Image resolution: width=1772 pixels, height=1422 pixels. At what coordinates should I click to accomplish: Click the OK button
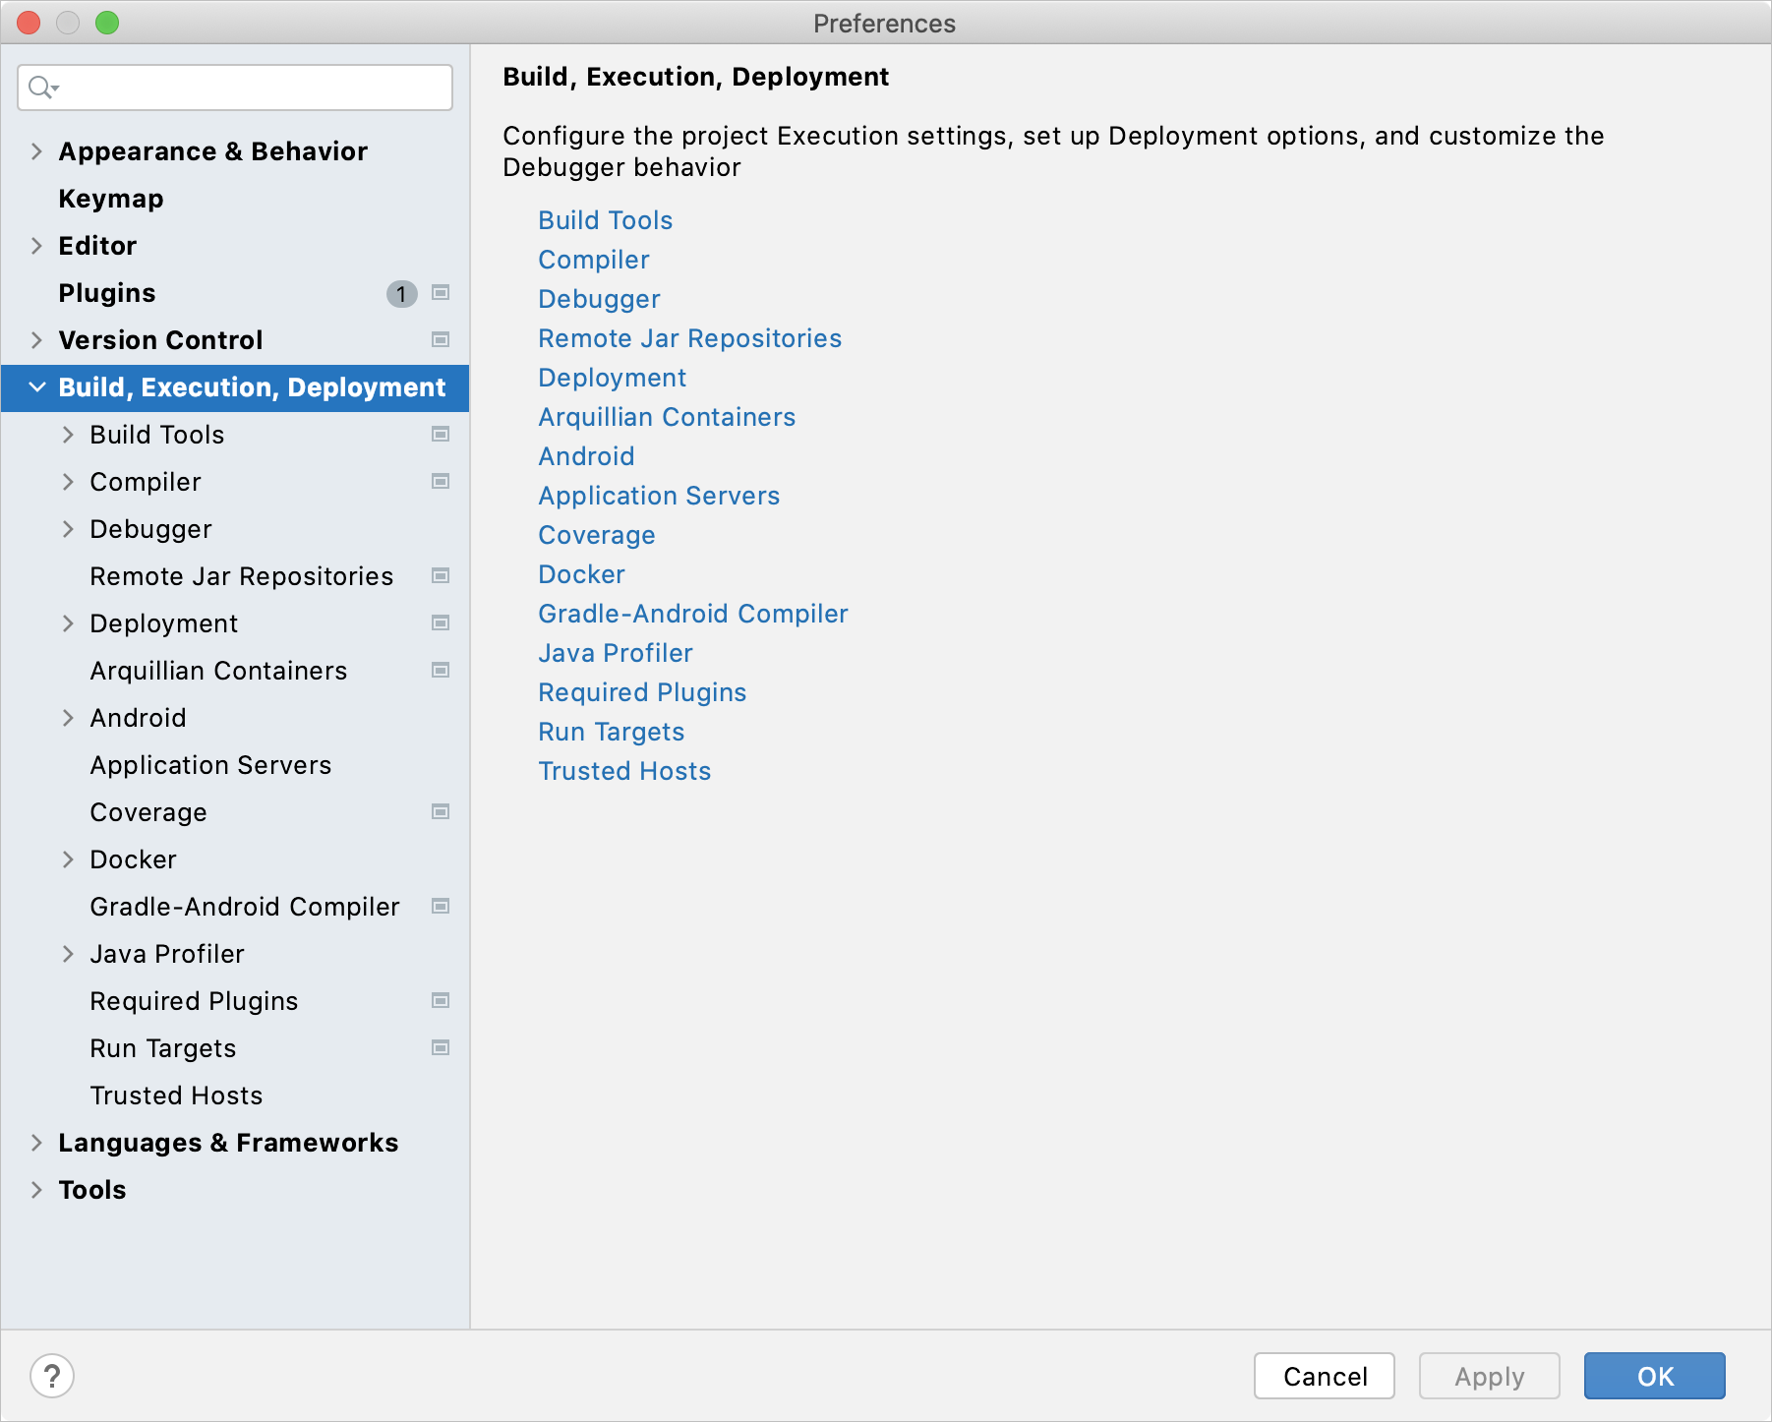(1655, 1376)
